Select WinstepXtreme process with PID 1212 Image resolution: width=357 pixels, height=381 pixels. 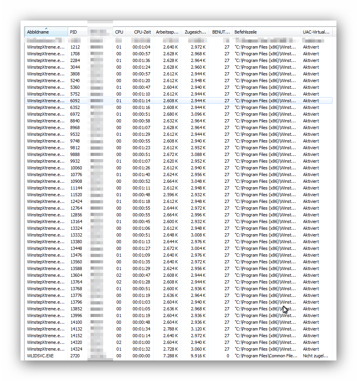(45, 47)
